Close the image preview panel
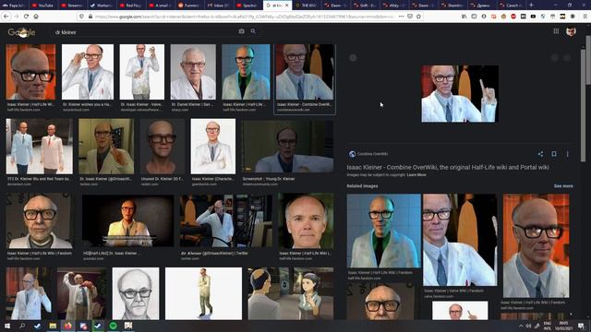Screen dimensions: 591x332 pyautogui.click(x=353, y=57)
